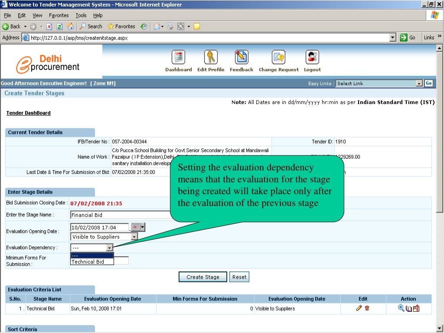Viewport: 444px width, 333px height.
Task: Click the Go button beside Easy Links
Action: 428,83
